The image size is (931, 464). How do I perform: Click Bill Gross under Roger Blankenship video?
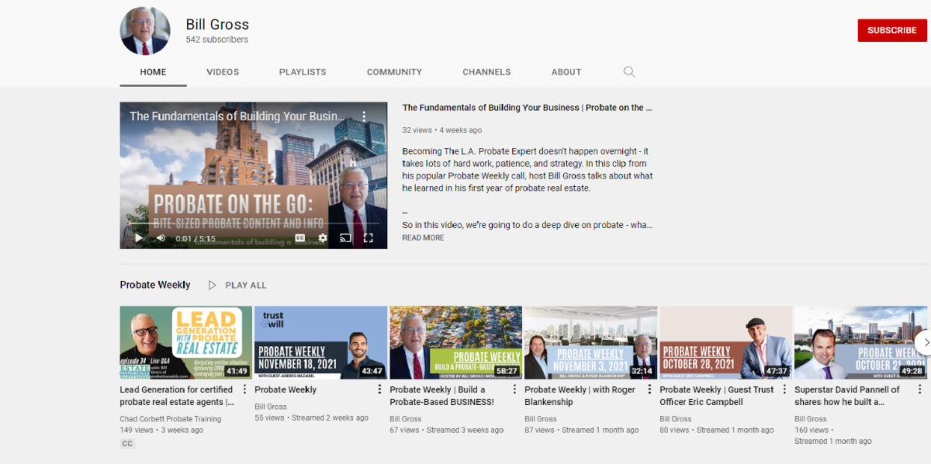(x=541, y=419)
